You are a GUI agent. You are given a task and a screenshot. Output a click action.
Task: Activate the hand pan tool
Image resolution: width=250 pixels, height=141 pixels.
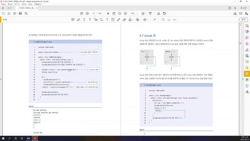[x=114, y=13]
